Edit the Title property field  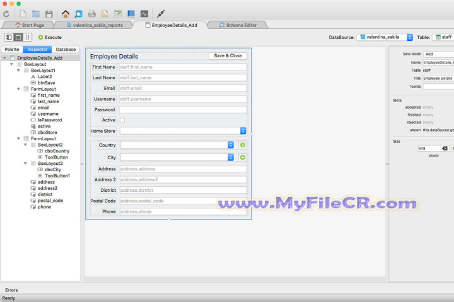click(439, 79)
